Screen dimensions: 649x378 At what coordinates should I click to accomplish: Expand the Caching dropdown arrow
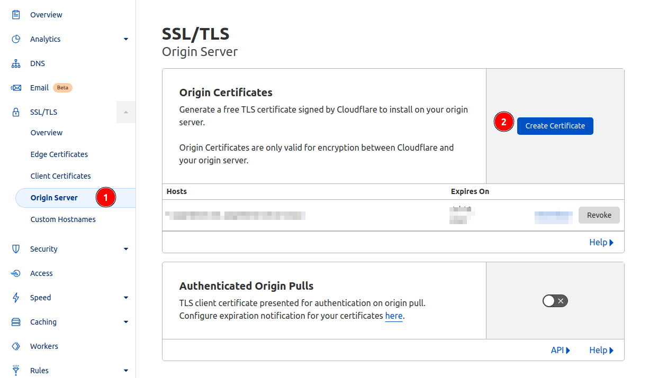tap(126, 322)
